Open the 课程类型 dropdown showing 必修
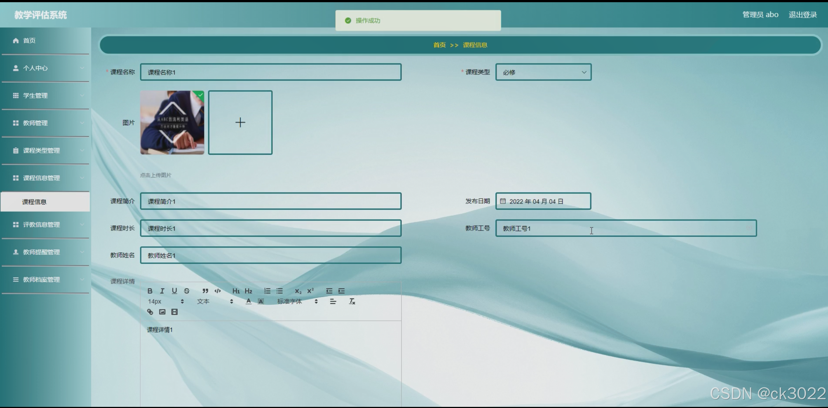The height and width of the screenshot is (408, 828). click(543, 72)
